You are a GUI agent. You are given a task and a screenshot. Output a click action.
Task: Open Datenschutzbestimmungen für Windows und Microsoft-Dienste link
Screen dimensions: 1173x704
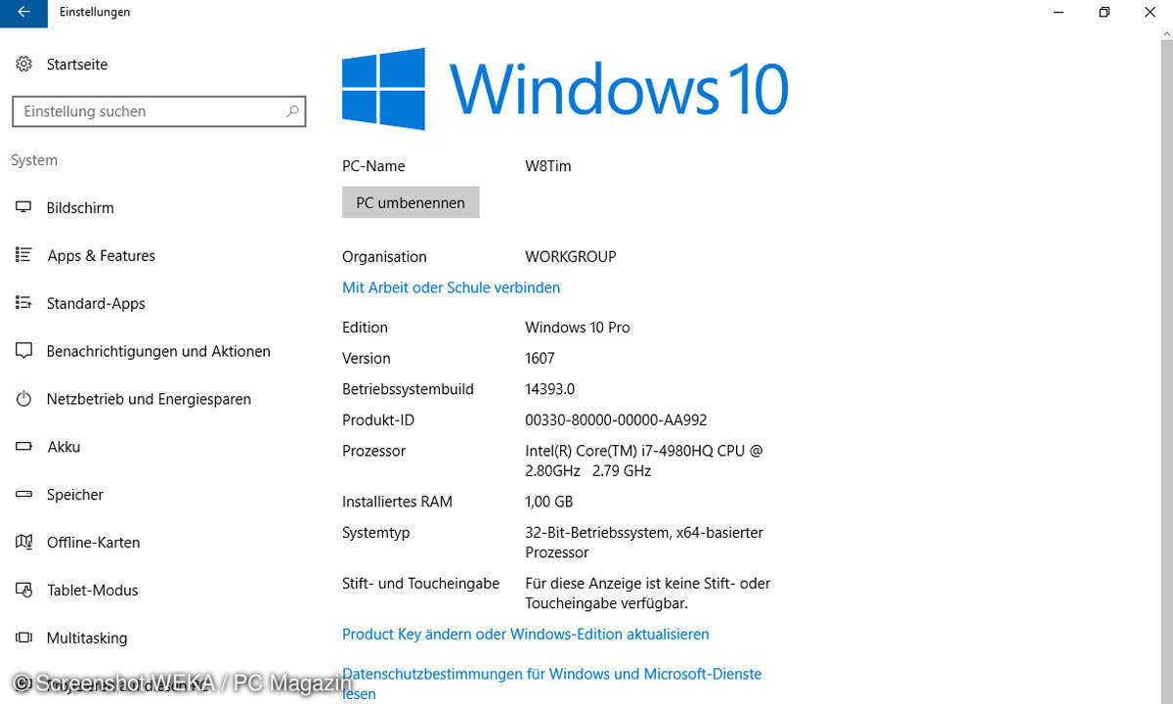(551, 683)
